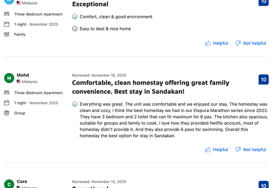Click bed icon beside Mohd's Three-Bedroom Apartment
This screenshot has height=188, width=275.
[7, 93]
